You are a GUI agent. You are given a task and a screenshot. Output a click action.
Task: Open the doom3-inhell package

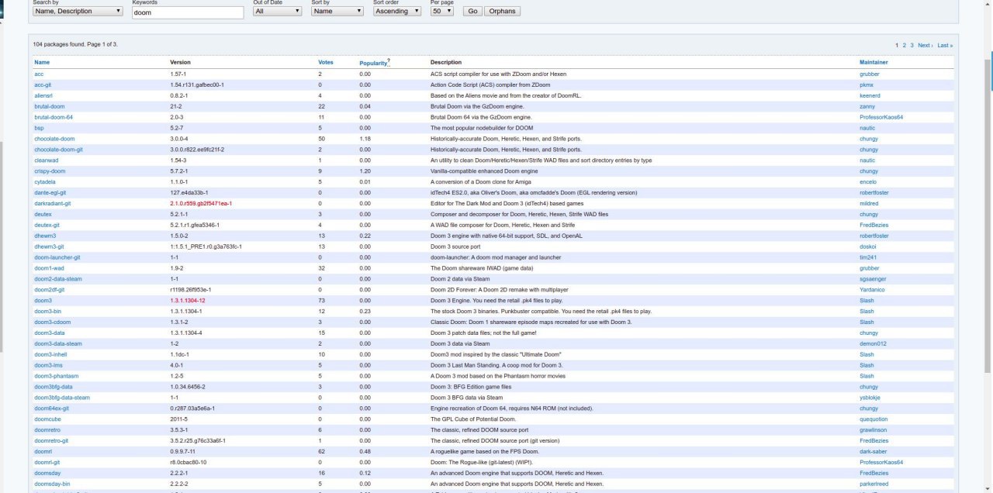pyautogui.click(x=50, y=354)
